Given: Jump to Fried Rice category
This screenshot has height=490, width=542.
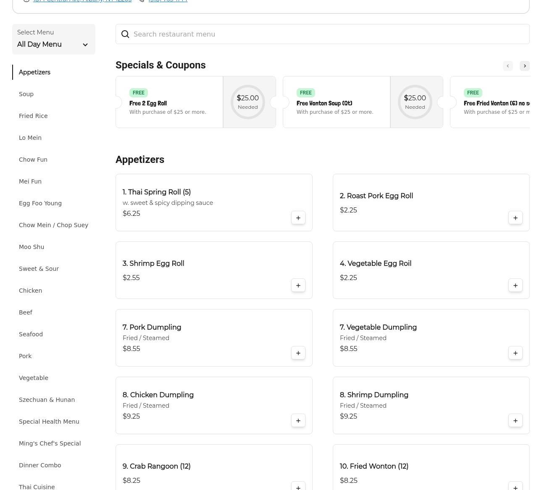Looking at the screenshot, I should coord(33,116).
